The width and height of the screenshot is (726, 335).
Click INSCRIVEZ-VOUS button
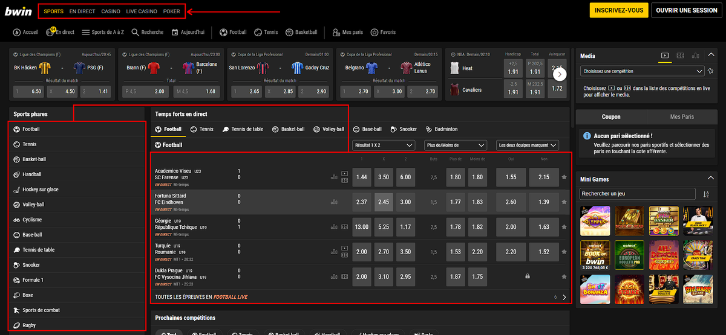point(619,10)
